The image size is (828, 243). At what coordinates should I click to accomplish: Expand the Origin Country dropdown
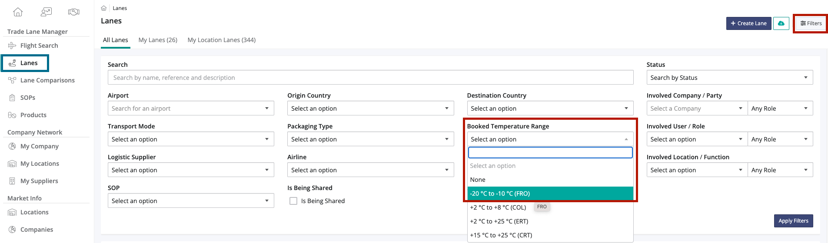pos(370,108)
